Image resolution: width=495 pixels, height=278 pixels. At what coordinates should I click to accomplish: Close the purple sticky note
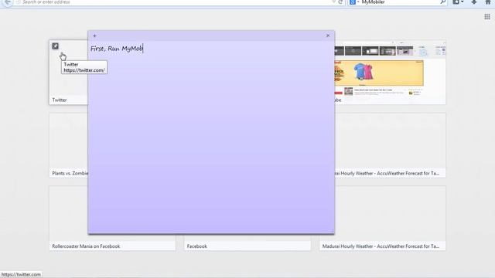328,36
